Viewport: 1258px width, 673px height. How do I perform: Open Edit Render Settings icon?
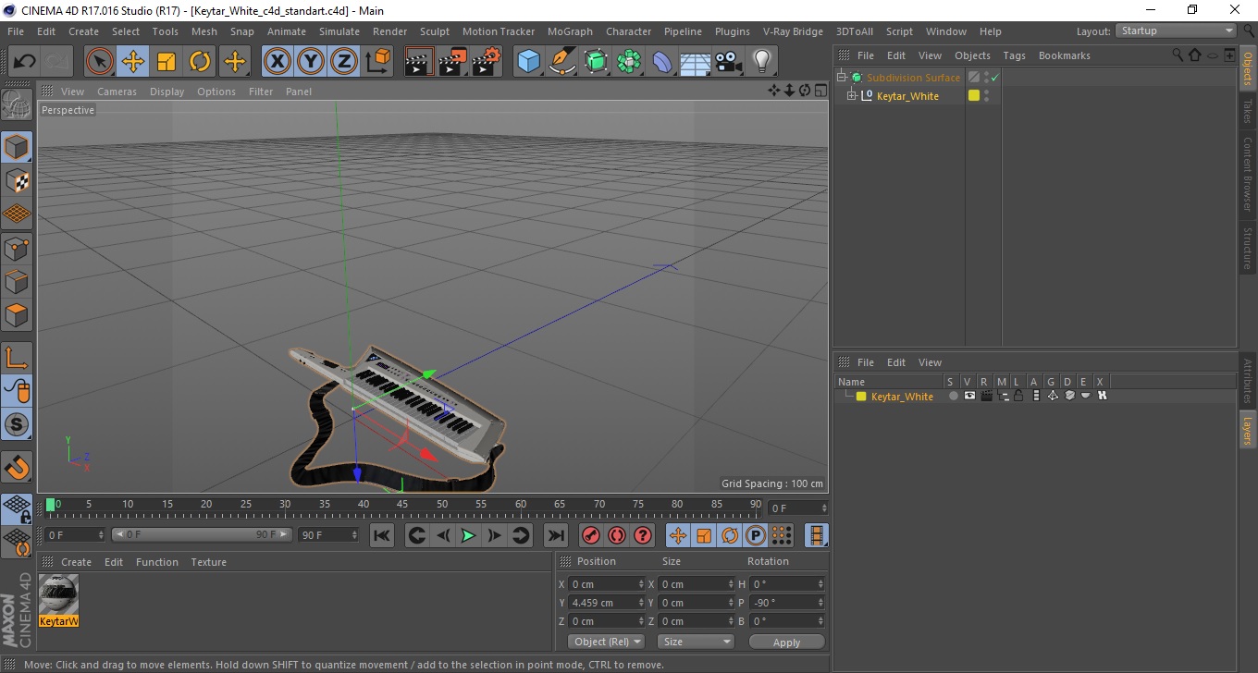pyautogui.click(x=487, y=62)
